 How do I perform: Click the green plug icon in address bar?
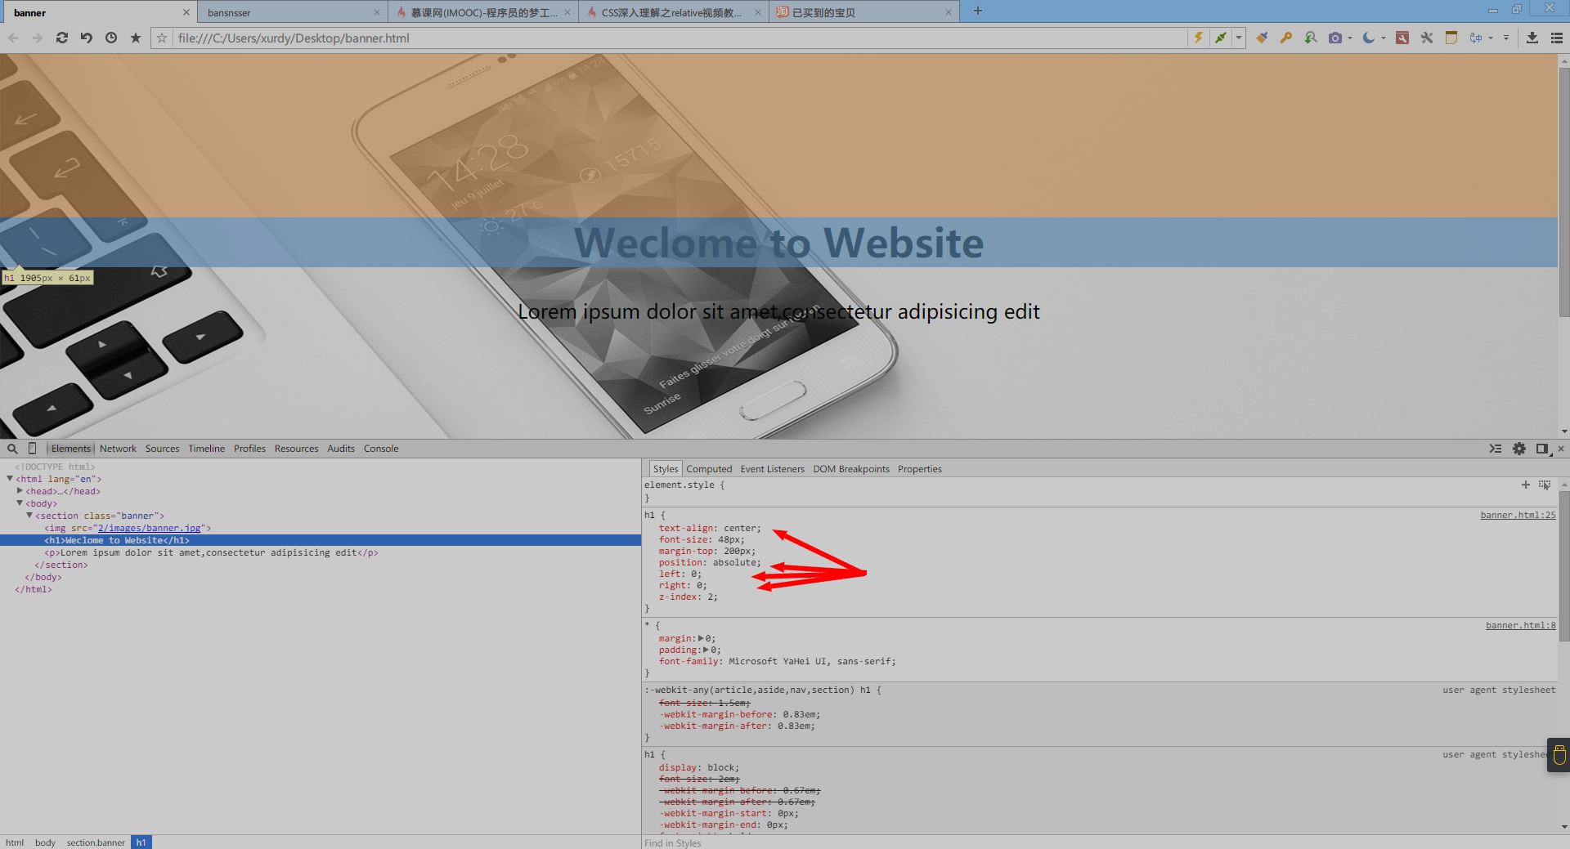point(1221,38)
